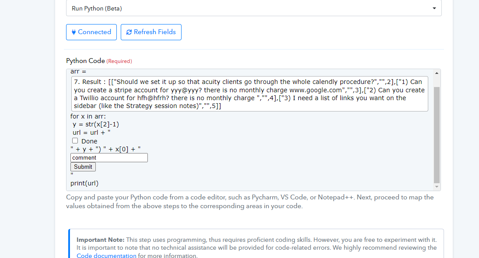Click the Refresh Fields button label
This screenshot has height=258, width=479.
click(154, 32)
